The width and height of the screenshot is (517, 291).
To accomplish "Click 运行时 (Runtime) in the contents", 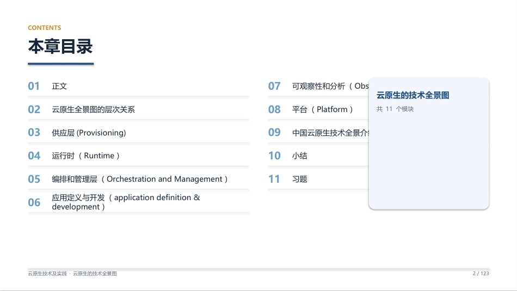I will pos(86,156).
